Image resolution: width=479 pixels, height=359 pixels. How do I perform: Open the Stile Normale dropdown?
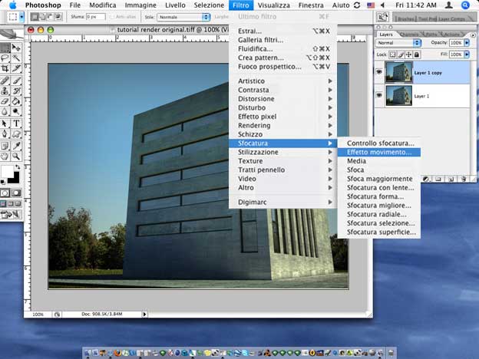[x=180, y=16]
